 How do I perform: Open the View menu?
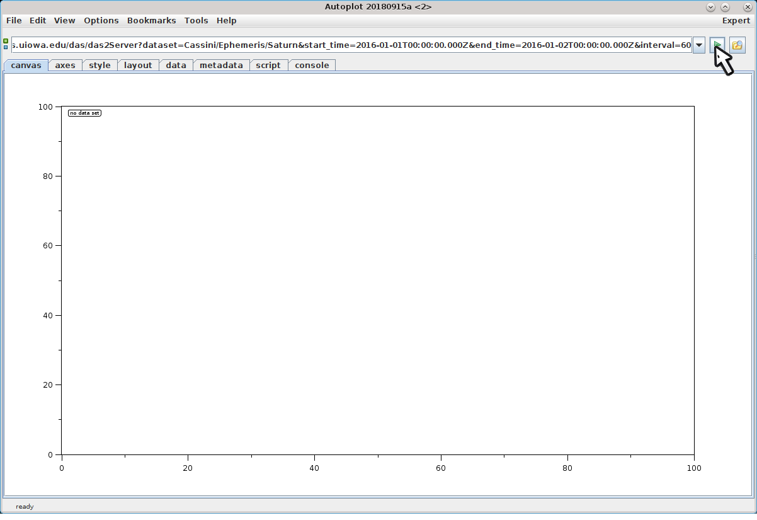[64, 21]
